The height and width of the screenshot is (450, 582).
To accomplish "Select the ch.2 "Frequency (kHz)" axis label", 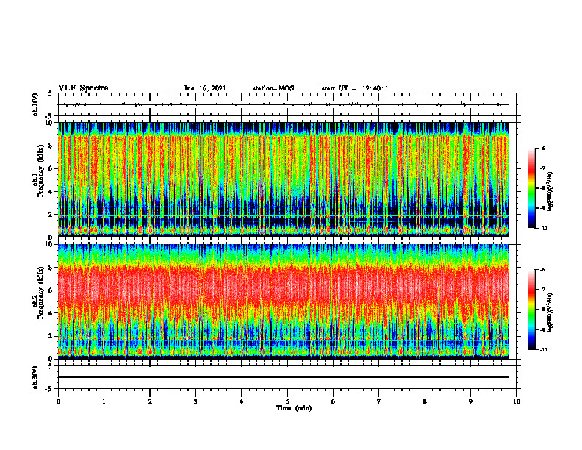I will pyautogui.click(x=40, y=292).
